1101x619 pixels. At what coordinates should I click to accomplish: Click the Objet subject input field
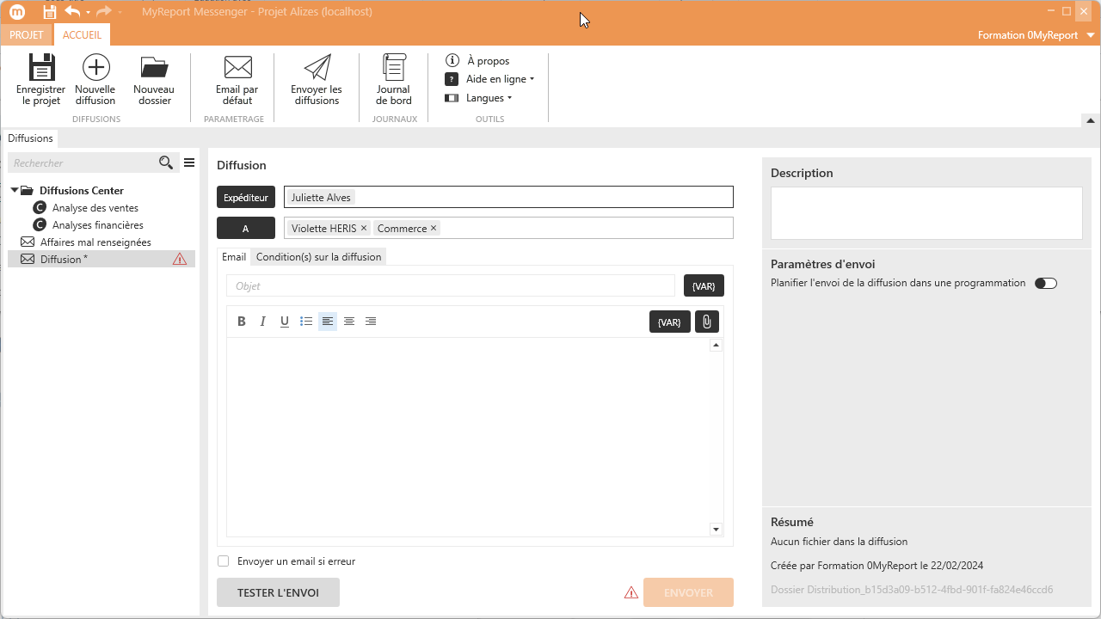point(451,286)
